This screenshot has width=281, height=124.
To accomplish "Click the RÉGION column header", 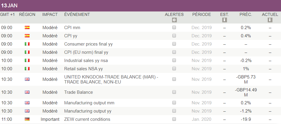I will tap(27, 14).
